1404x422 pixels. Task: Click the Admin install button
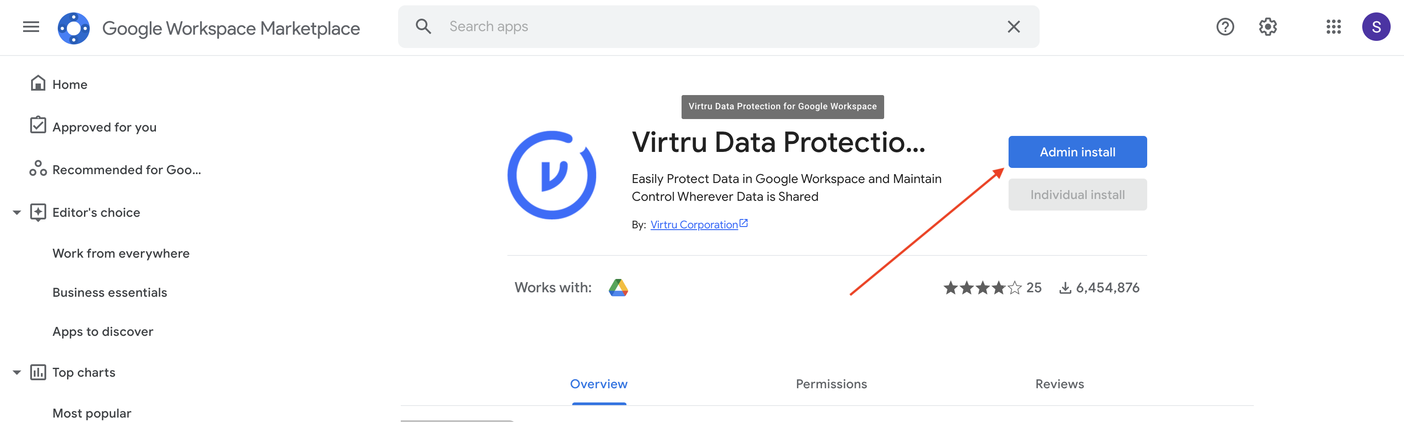(1077, 151)
